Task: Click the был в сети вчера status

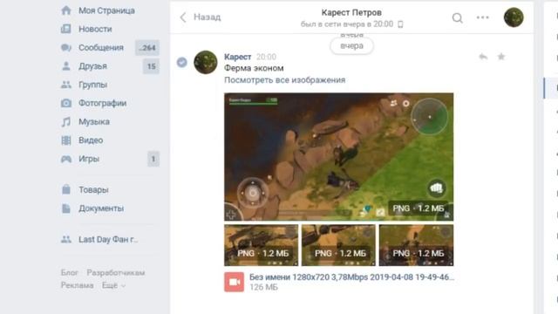Action: [x=347, y=24]
